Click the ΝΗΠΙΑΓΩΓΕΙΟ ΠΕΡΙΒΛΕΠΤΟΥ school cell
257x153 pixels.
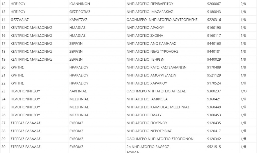150,4
